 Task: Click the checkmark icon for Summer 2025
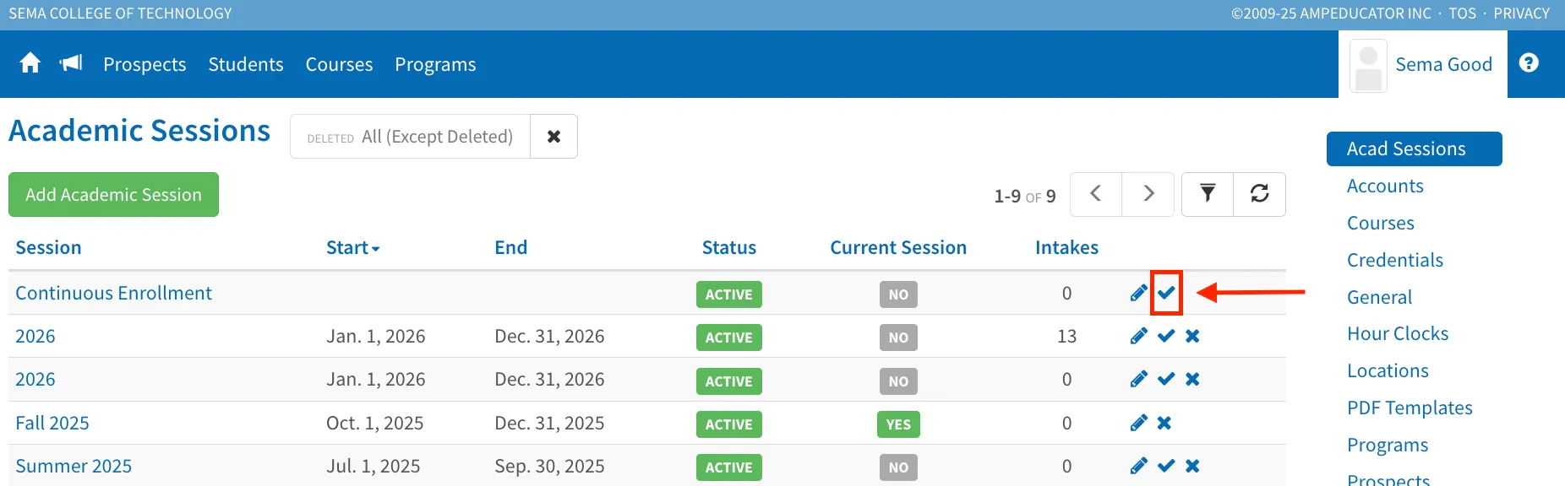[x=1166, y=466]
